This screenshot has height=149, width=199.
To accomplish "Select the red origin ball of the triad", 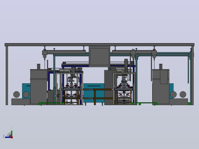I will click(x=12, y=137).
